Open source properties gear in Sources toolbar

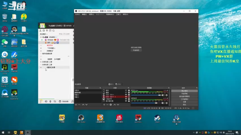(x=111, y=105)
